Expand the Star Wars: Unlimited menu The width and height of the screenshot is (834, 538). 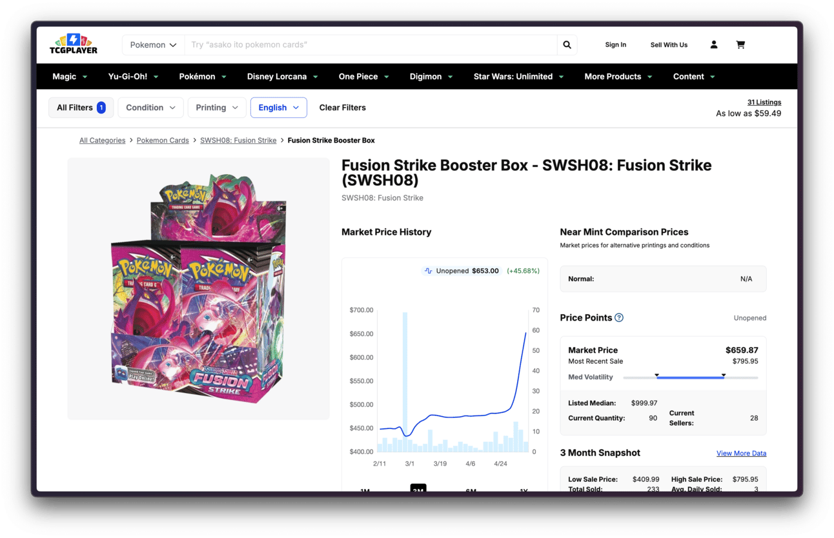pyautogui.click(x=518, y=76)
